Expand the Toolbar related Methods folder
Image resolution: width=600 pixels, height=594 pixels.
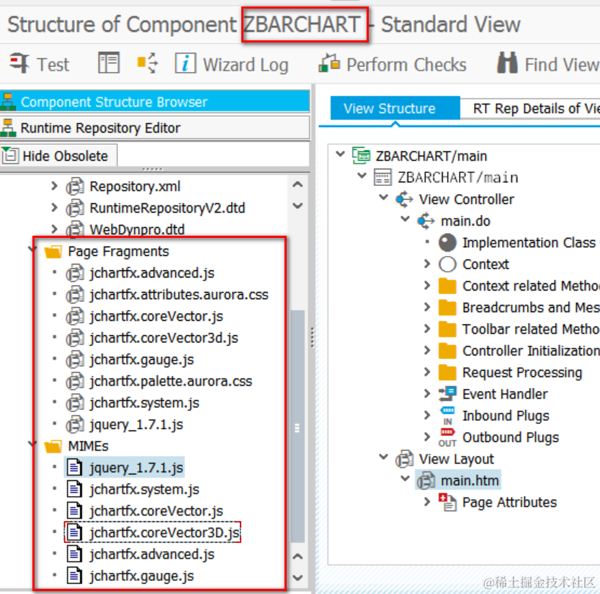tap(427, 329)
